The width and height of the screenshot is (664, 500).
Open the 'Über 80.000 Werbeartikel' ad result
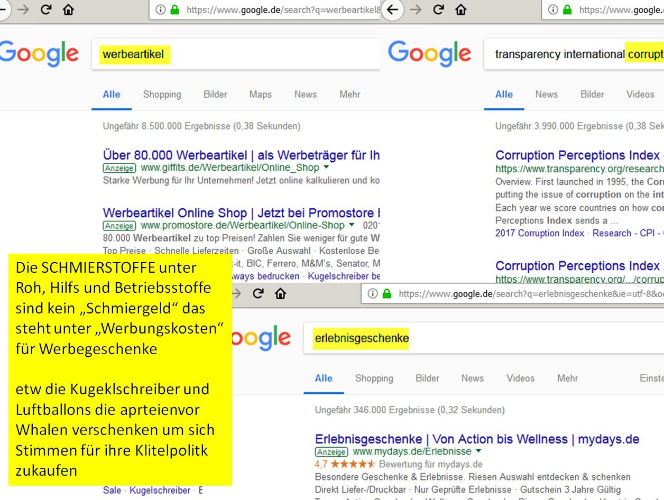(x=241, y=155)
